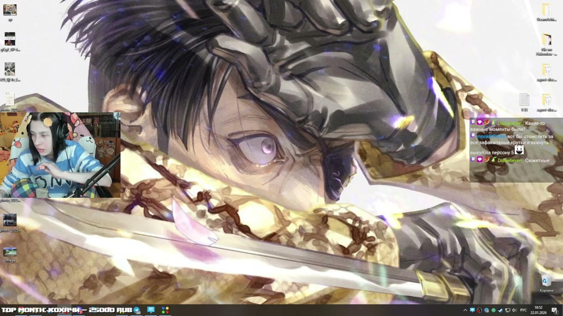This screenshot has height=316, width=563.
Task: Open OBS Studio tray icon
Action: [479, 310]
